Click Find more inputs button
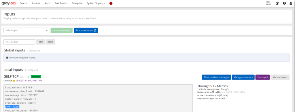This screenshot has width=295, height=112. 86,30
